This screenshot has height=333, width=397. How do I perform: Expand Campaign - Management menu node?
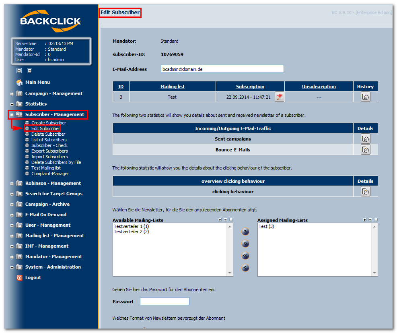(12, 94)
